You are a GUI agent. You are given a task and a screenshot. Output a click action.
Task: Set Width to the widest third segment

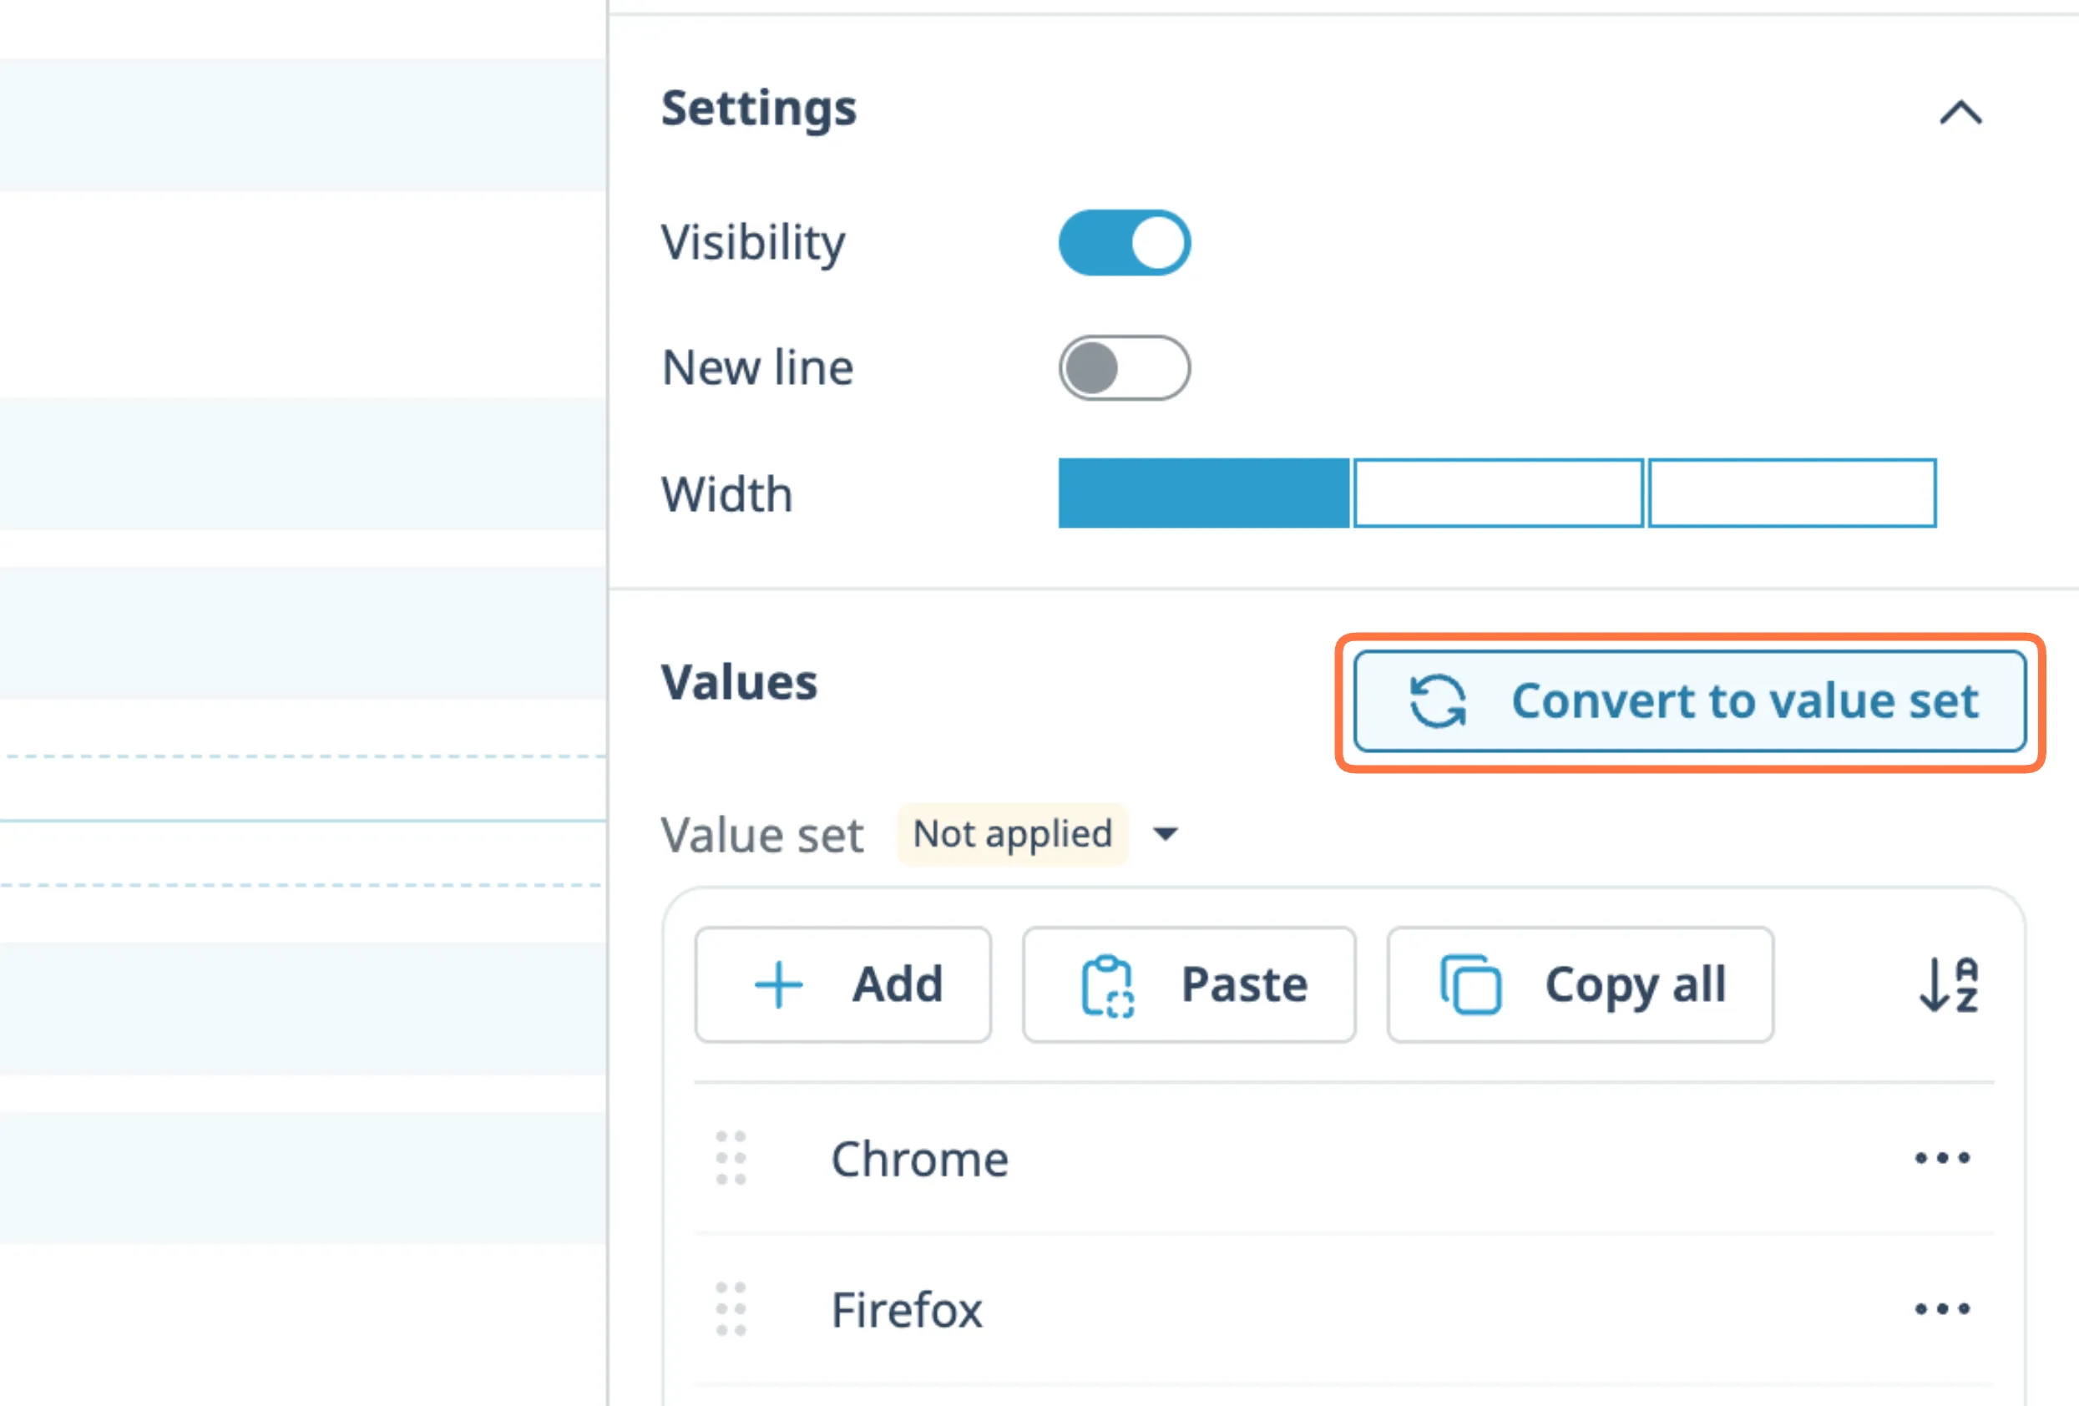coord(1792,493)
